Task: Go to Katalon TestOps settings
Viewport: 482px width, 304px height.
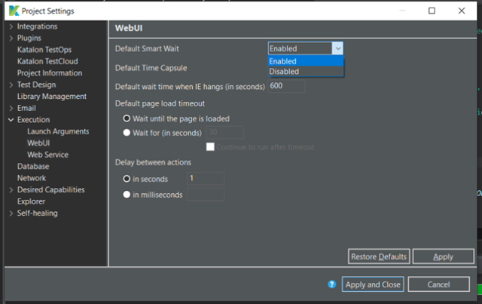Action: point(50,50)
